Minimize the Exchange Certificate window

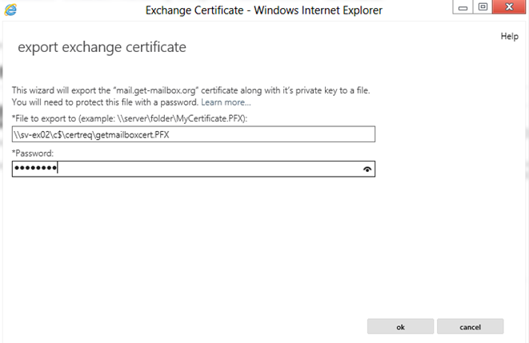click(463, 7)
